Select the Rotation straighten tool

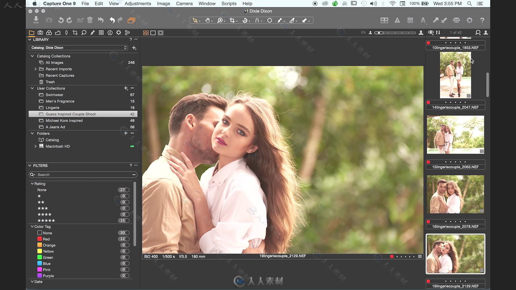click(x=245, y=20)
